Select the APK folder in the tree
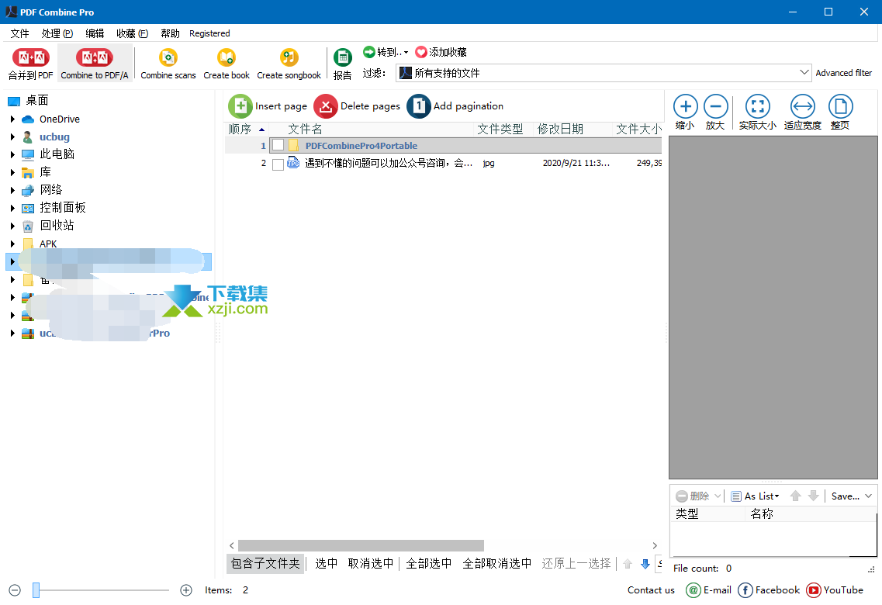882x605 pixels. click(x=48, y=244)
